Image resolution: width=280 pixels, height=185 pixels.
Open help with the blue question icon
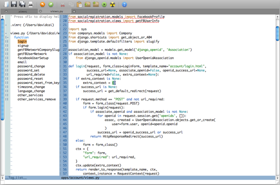point(124,5)
